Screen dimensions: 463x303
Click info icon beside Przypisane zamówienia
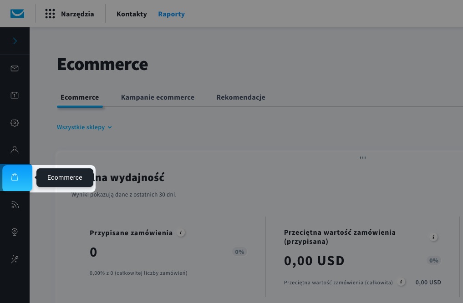click(181, 233)
